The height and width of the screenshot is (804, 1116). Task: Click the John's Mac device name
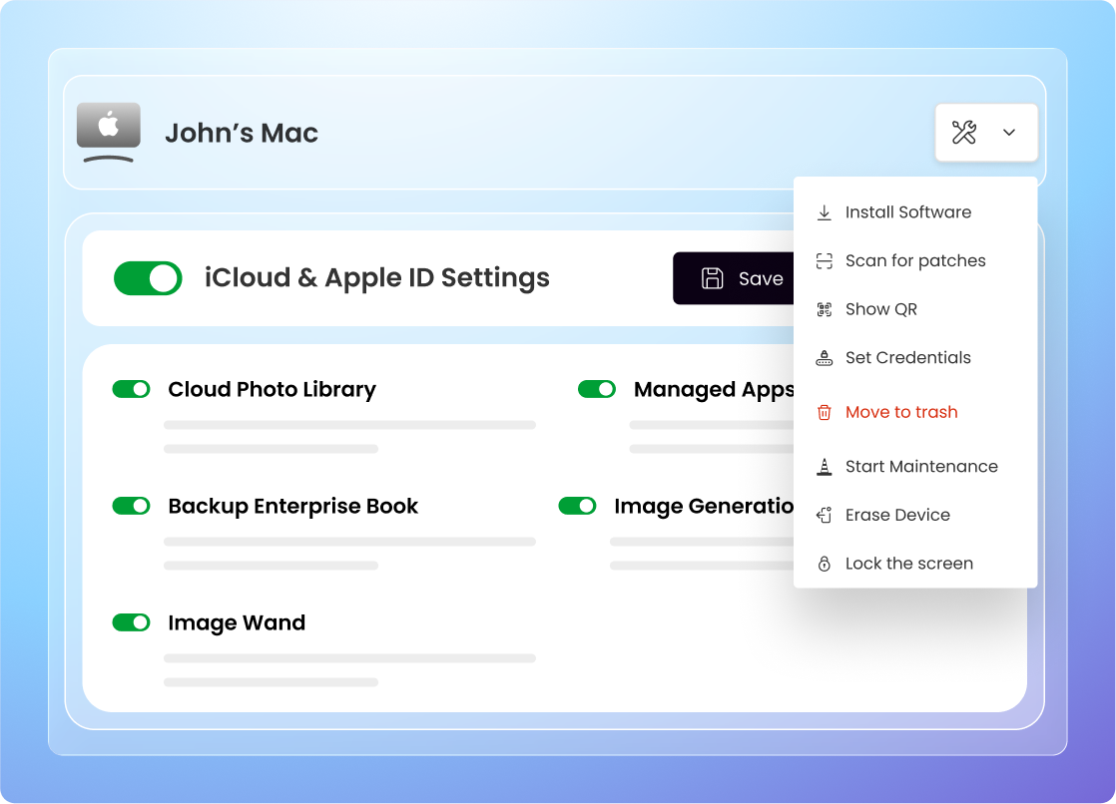pyautogui.click(x=242, y=133)
